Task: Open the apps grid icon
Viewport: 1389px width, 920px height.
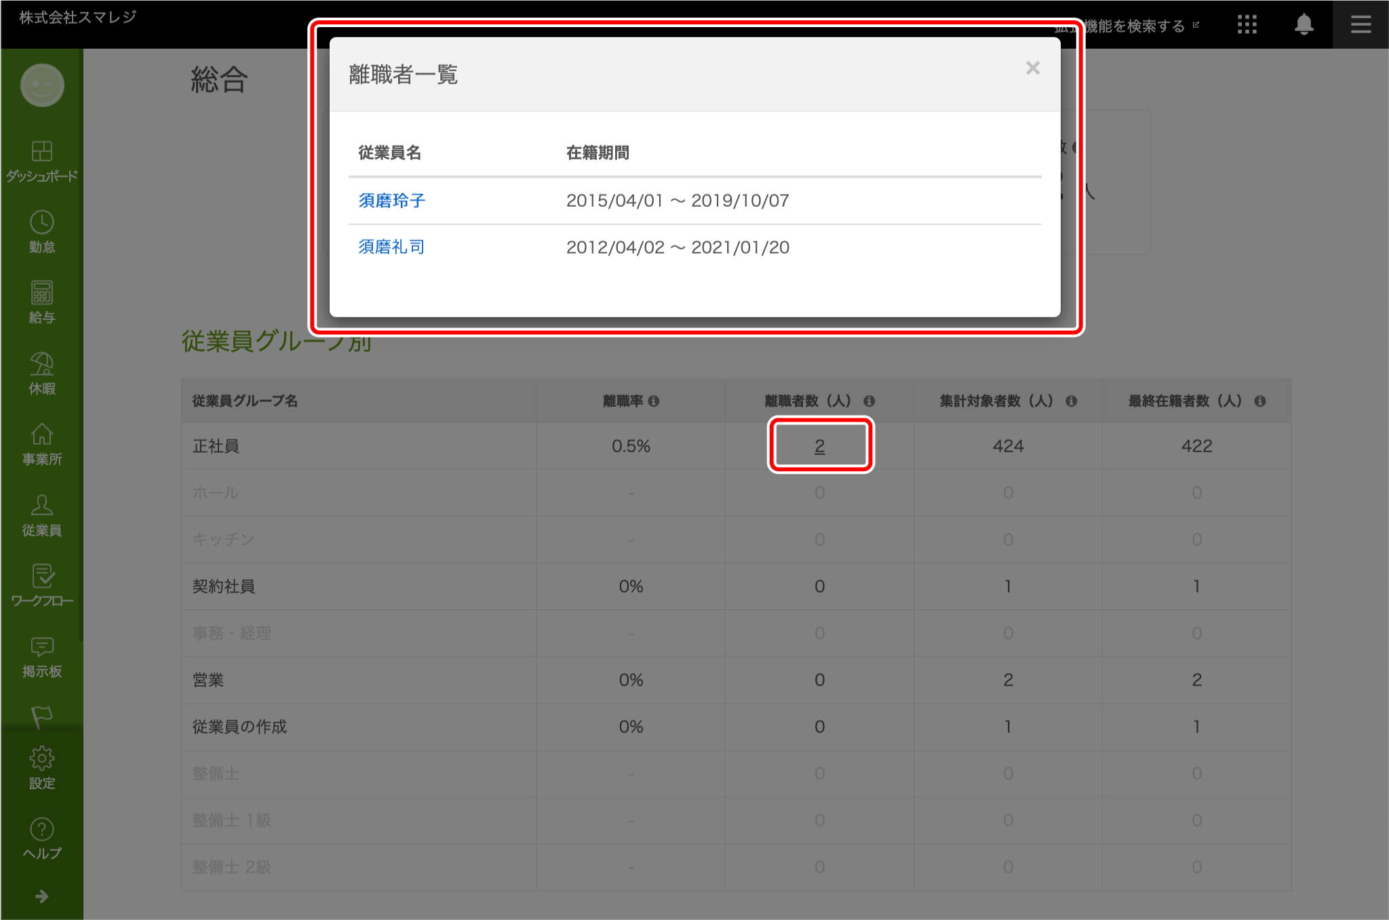Action: [x=1247, y=25]
